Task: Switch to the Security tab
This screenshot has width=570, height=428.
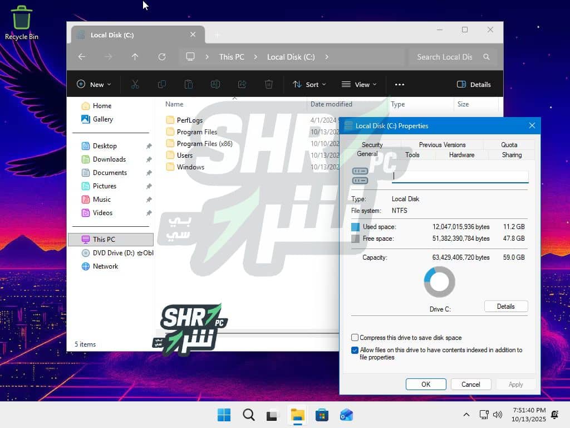Action: tap(372, 145)
